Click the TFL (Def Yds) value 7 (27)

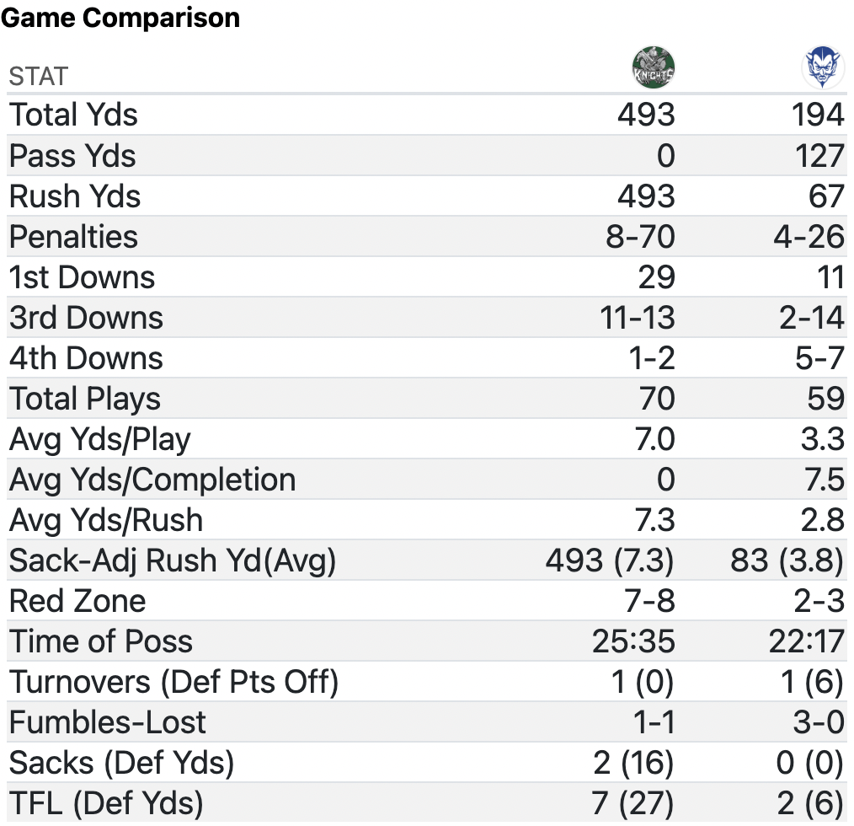(x=632, y=803)
